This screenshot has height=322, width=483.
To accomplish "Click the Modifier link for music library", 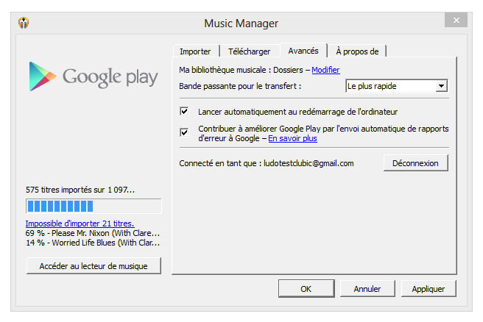I will (325, 70).
